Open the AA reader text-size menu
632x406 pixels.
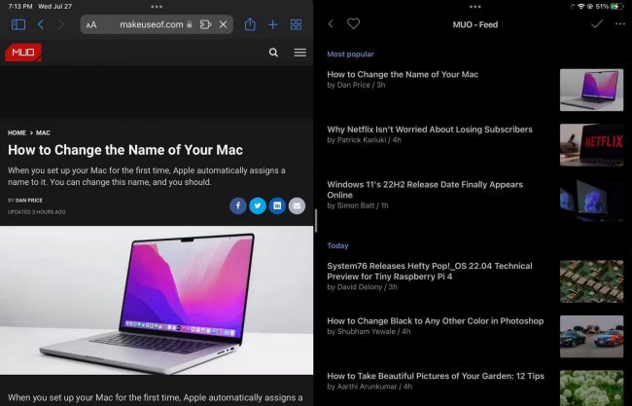91,24
